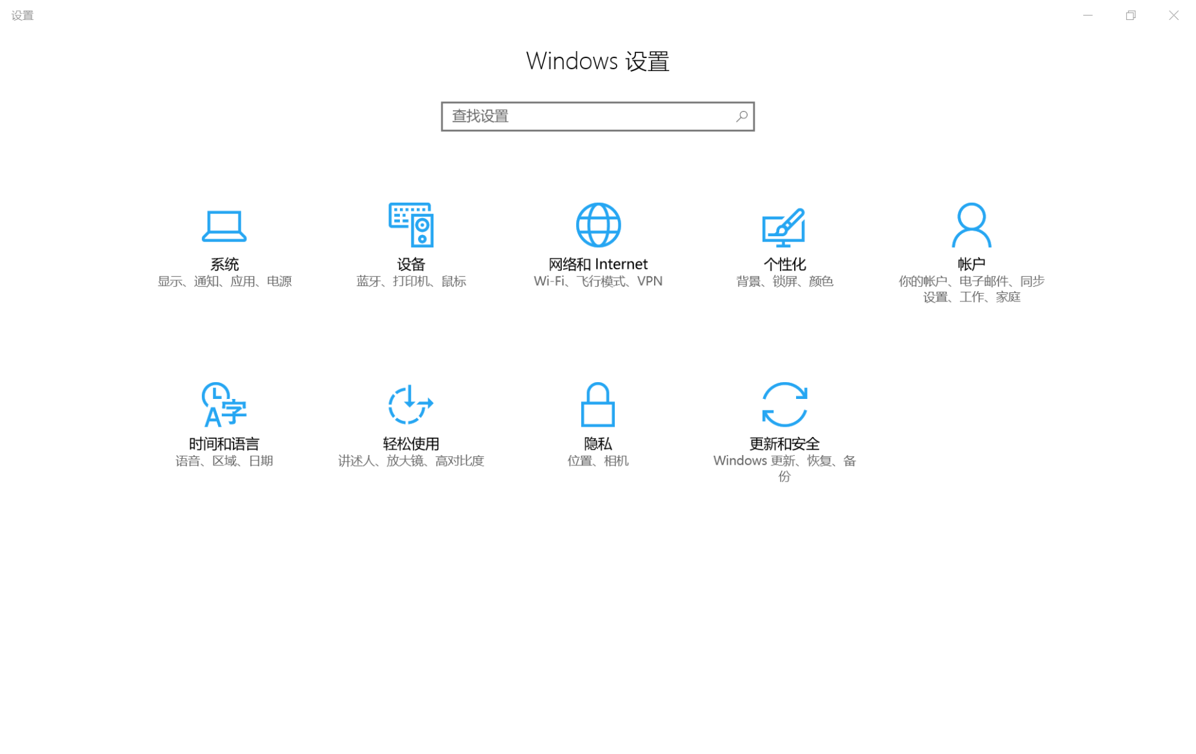
Task: Click the text 讲述人、放大镜、高对比度
Action: click(411, 461)
